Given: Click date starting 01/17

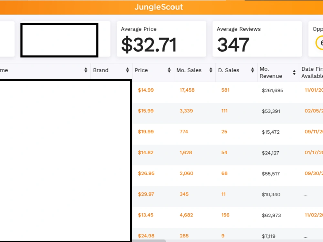Looking at the screenshot, I should click(x=314, y=153).
